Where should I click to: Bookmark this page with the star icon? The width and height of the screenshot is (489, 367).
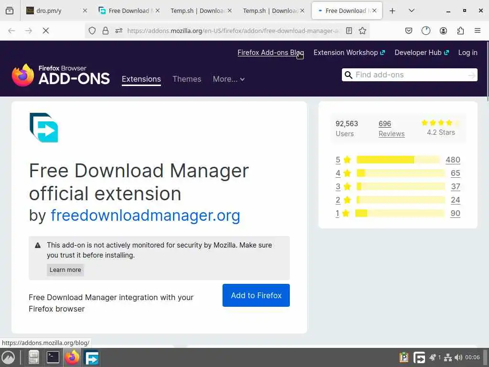click(362, 31)
